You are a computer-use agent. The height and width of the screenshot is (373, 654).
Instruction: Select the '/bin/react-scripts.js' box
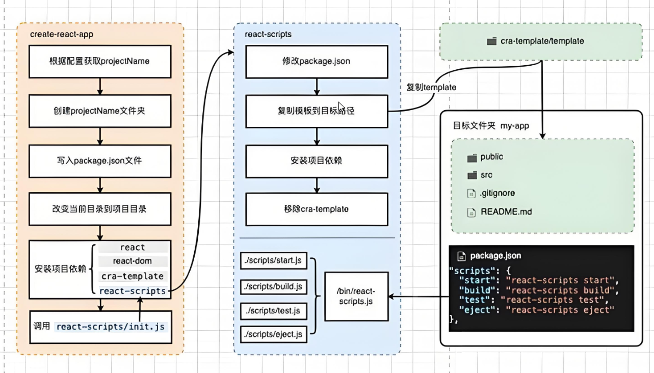pyautogui.click(x=356, y=296)
